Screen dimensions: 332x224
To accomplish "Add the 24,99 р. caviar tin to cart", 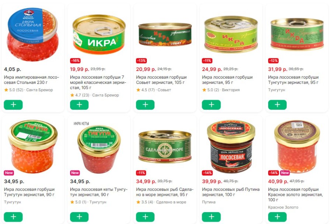I will pos(211,105).
